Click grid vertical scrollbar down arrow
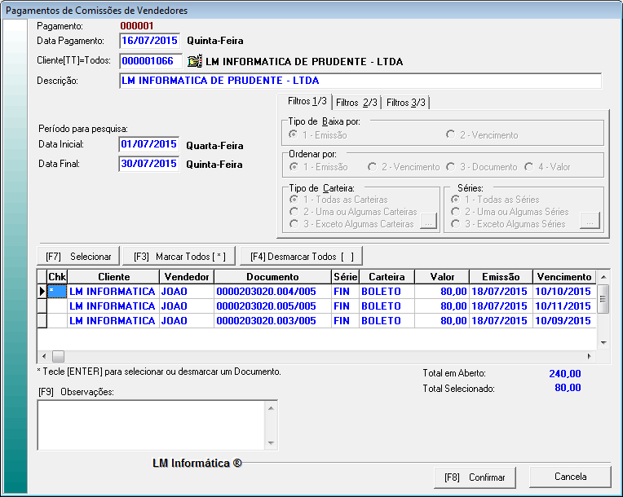 [603, 342]
